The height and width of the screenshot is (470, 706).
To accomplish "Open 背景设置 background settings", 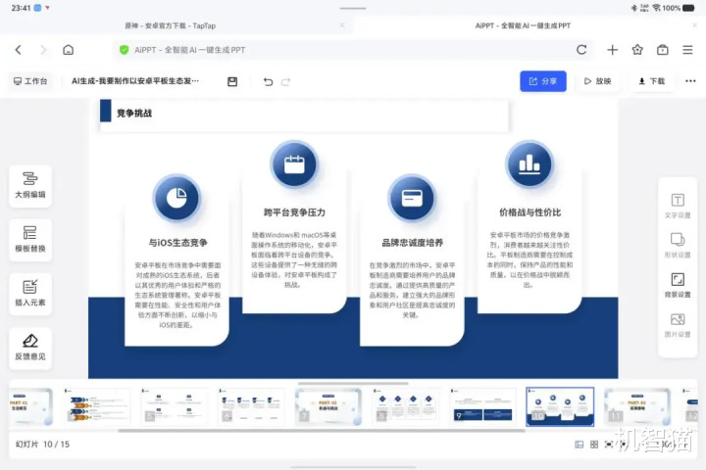I will tap(678, 285).
